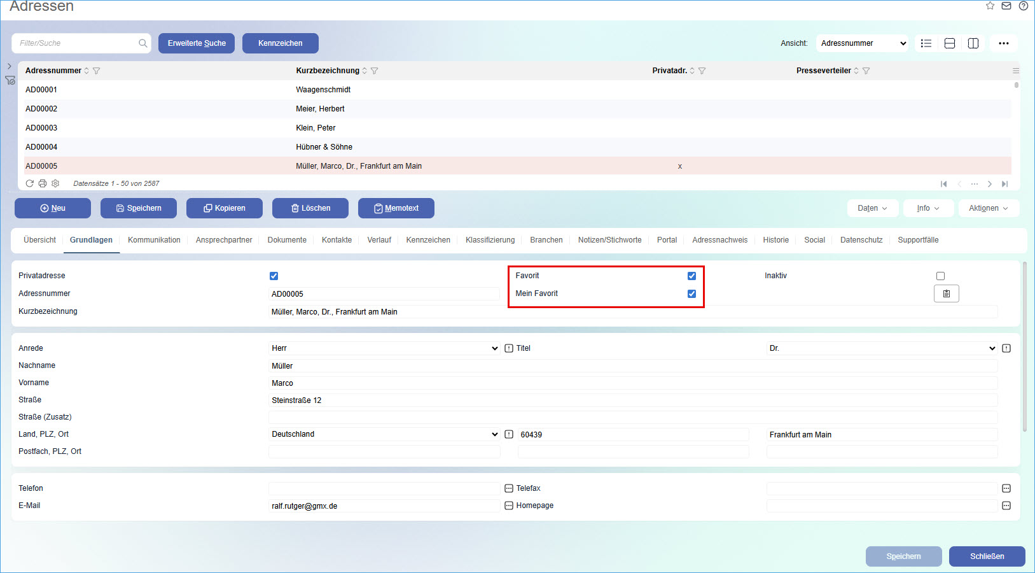Filter the Presseverteiler column
The width and height of the screenshot is (1035, 573).
(866, 71)
